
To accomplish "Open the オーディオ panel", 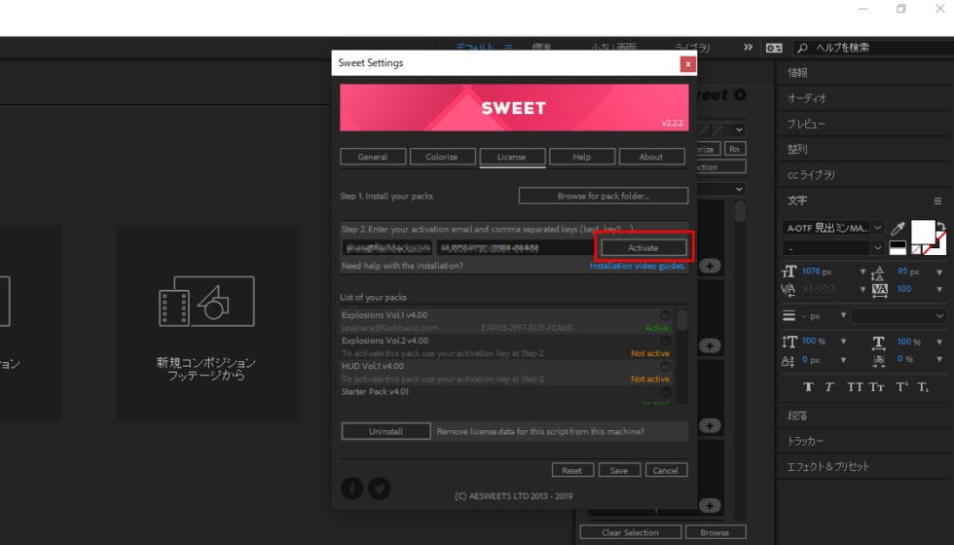I will pos(807,98).
